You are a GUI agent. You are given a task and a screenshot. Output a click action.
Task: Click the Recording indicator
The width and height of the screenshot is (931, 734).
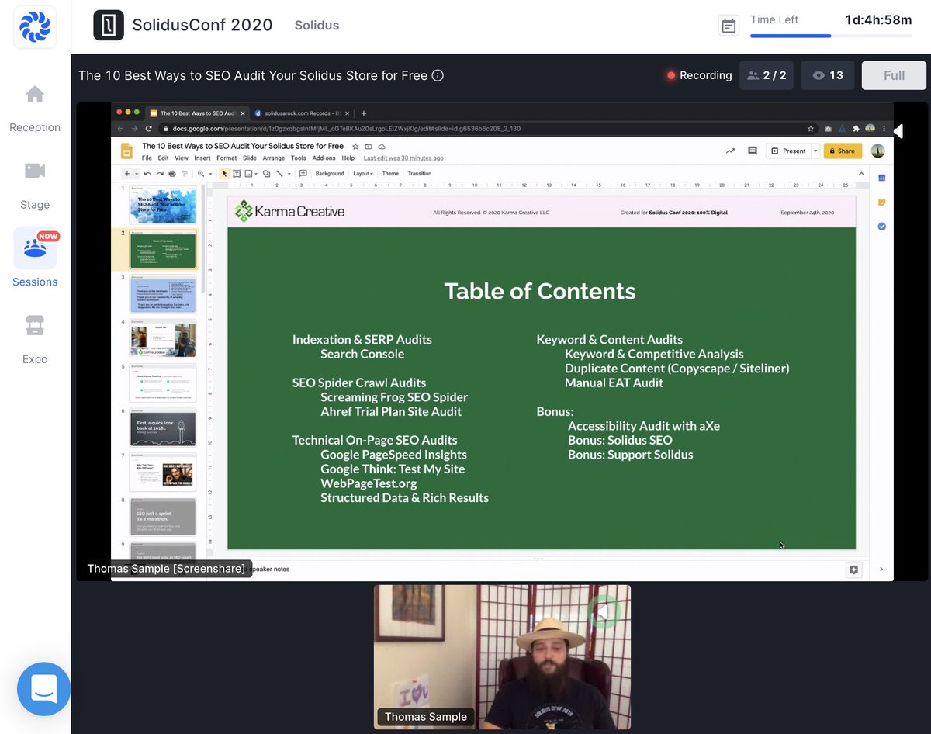point(699,75)
